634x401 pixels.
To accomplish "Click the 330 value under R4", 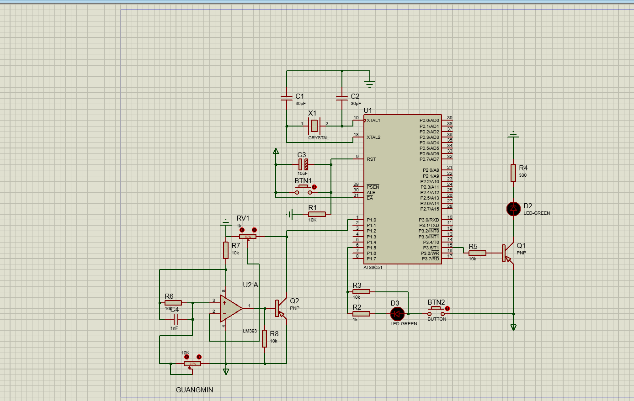I will [x=523, y=175].
